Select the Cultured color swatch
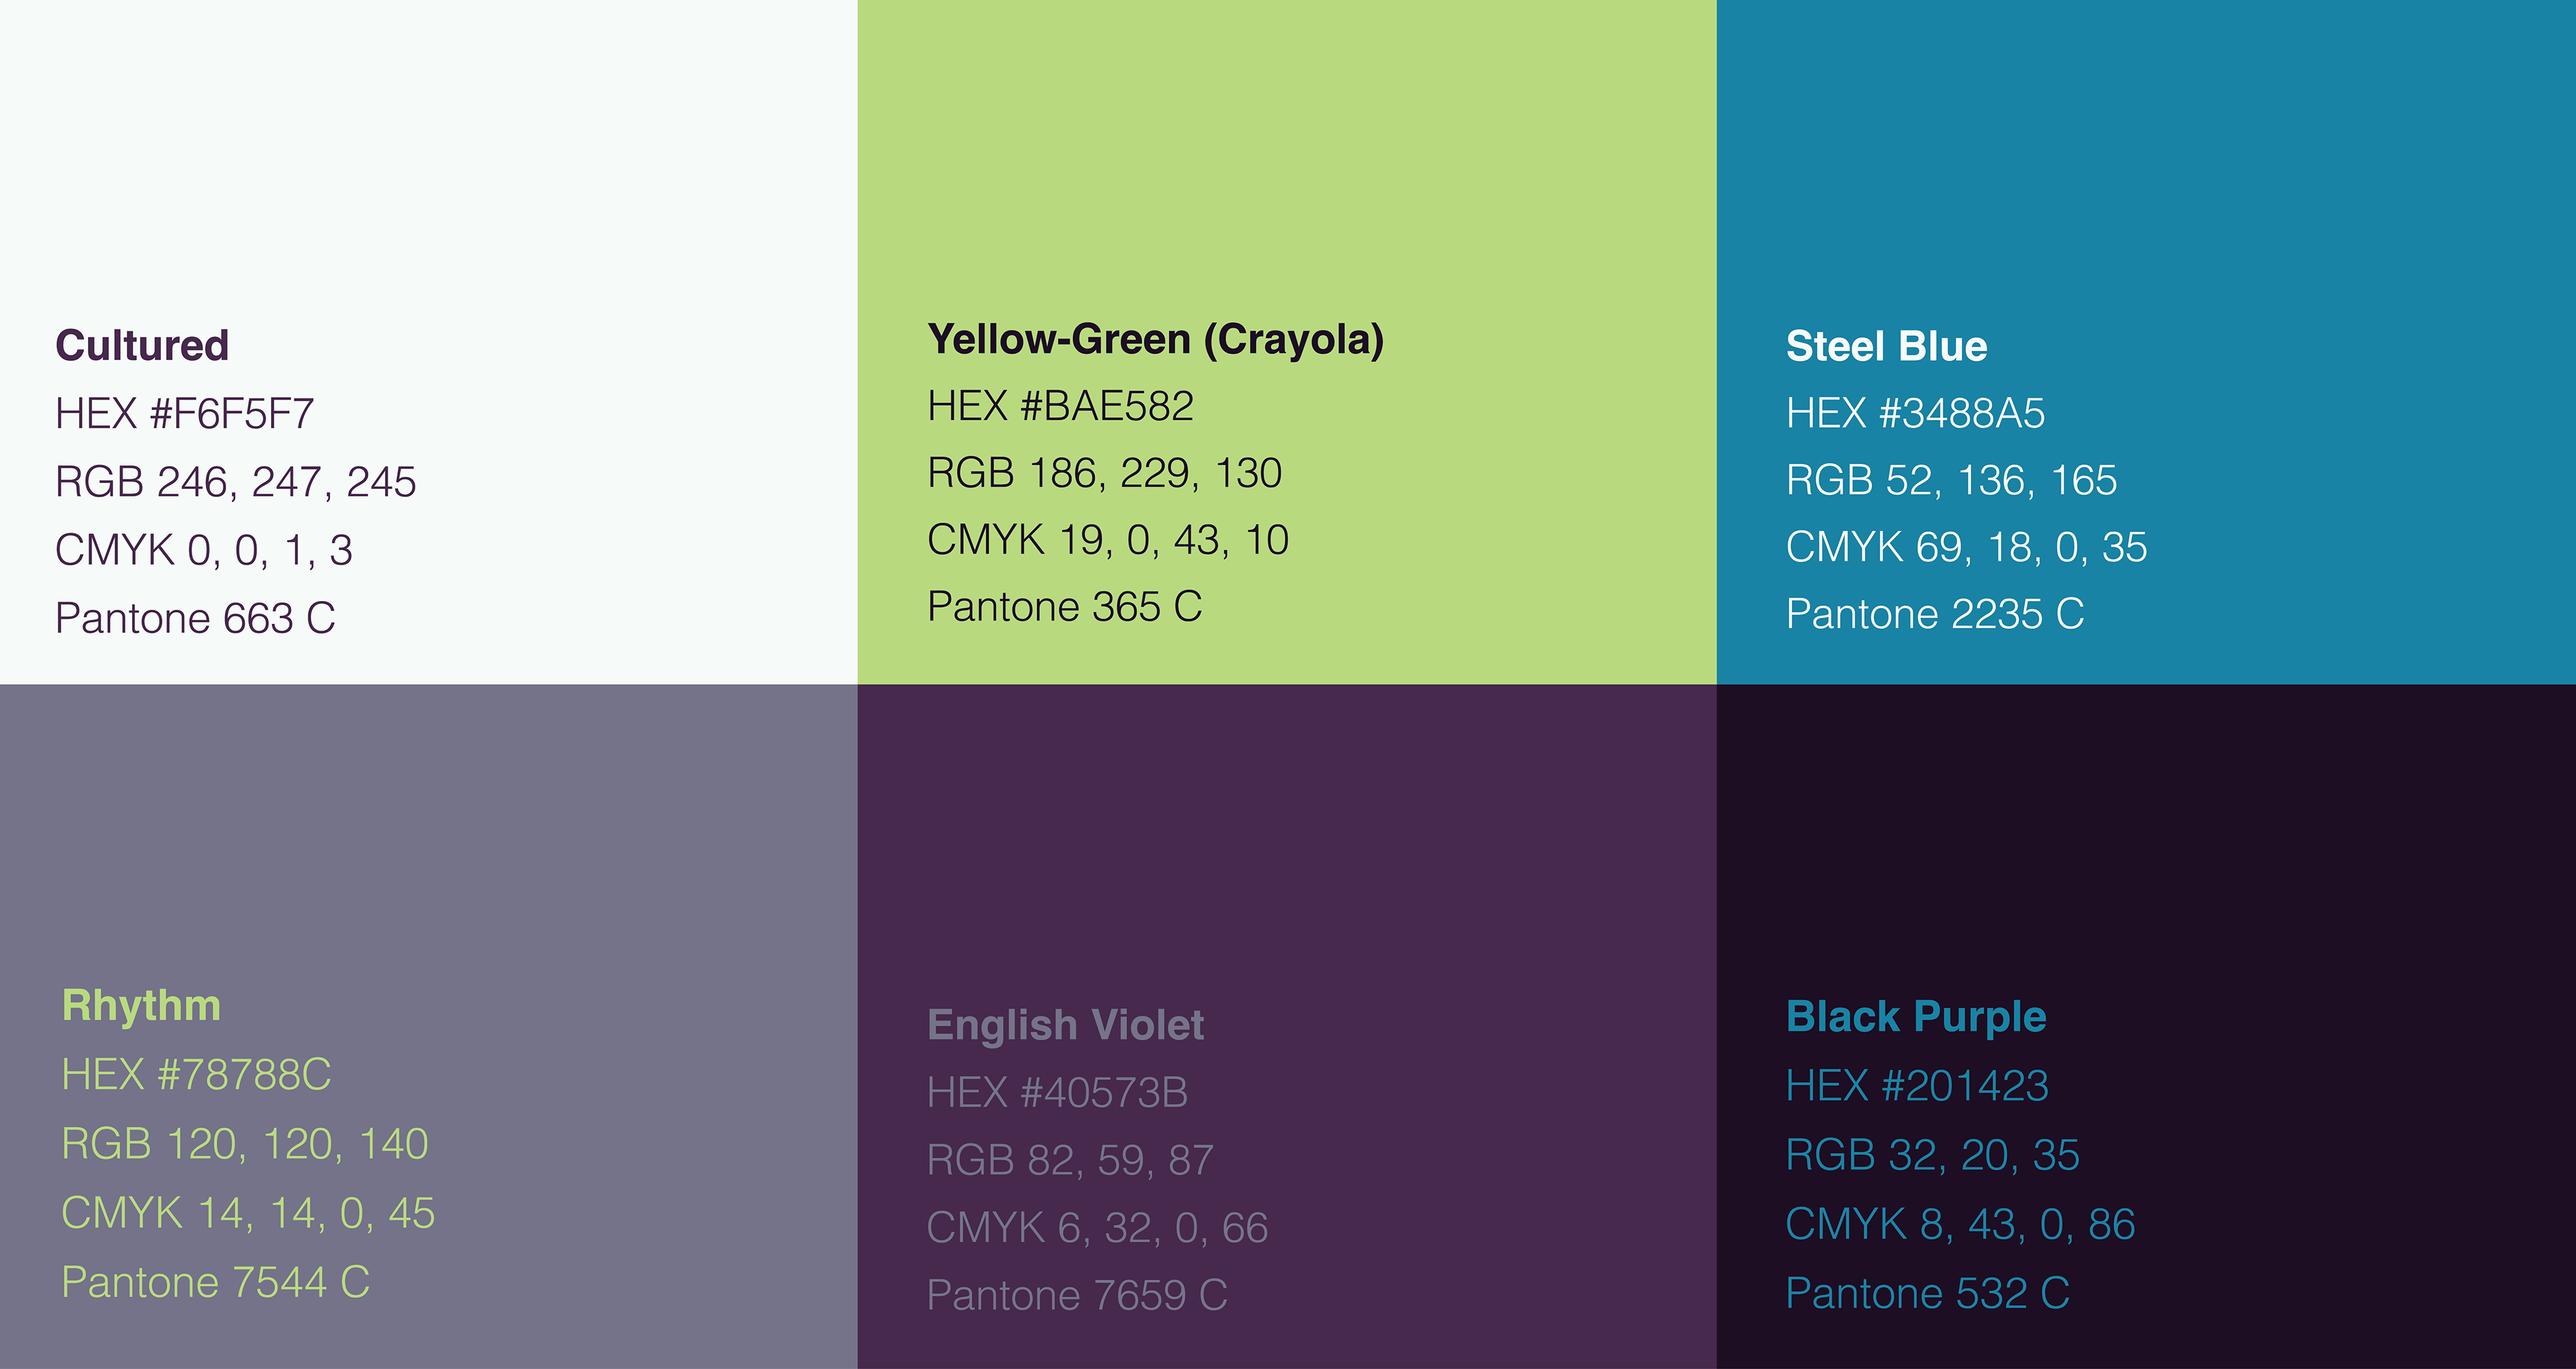 coord(428,342)
